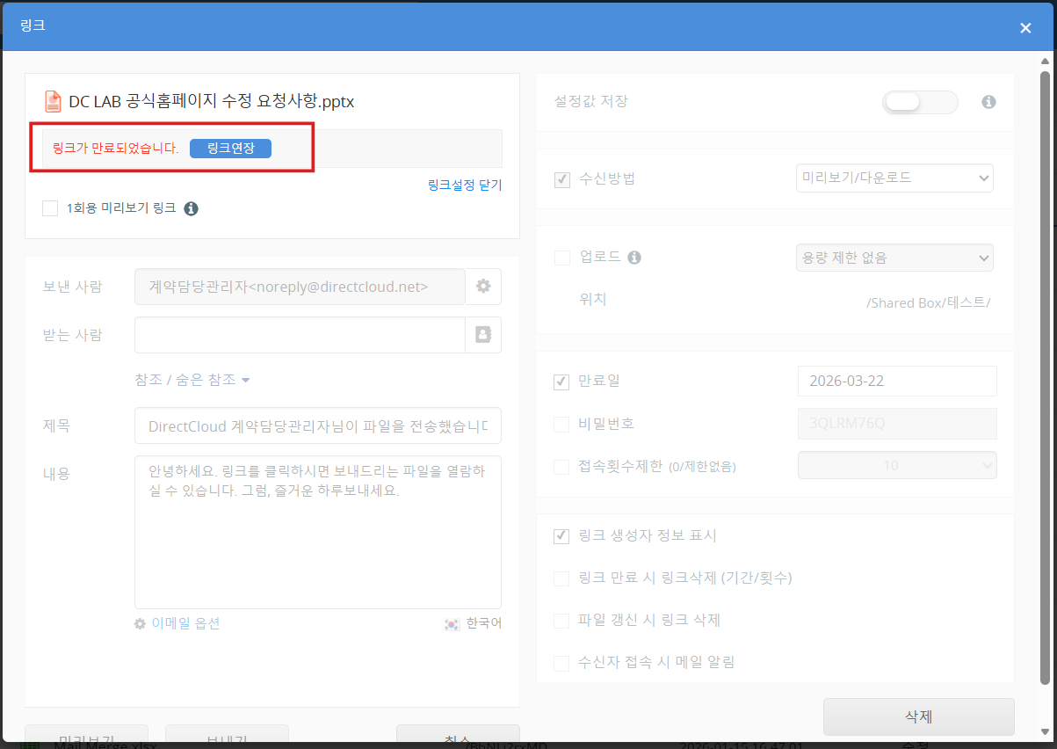1057x749 pixels.
Task: Click the dialog's vertical scrollbar
Action: point(1045,378)
